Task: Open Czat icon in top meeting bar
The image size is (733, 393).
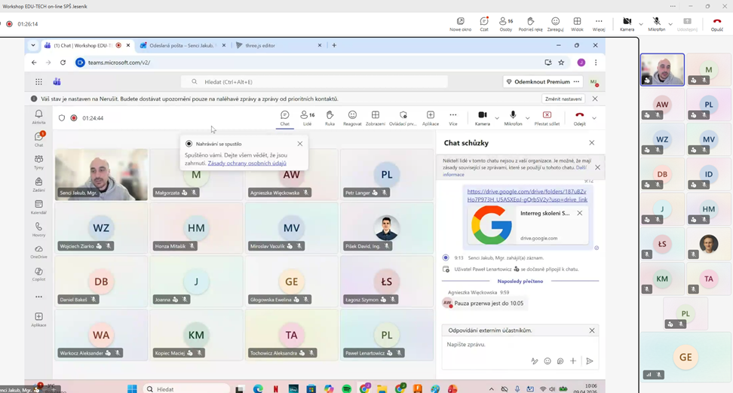Action: point(484,23)
